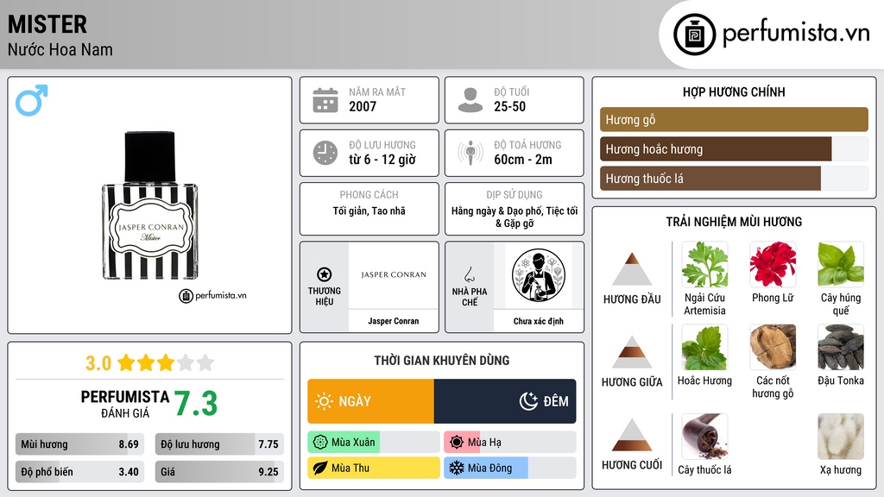The image size is (884, 497).
Task: Click the age range 25-50 value
Action: coord(509,106)
